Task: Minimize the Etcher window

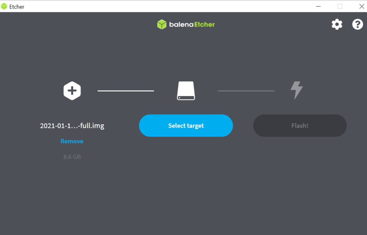Action: pyautogui.click(x=318, y=6)
